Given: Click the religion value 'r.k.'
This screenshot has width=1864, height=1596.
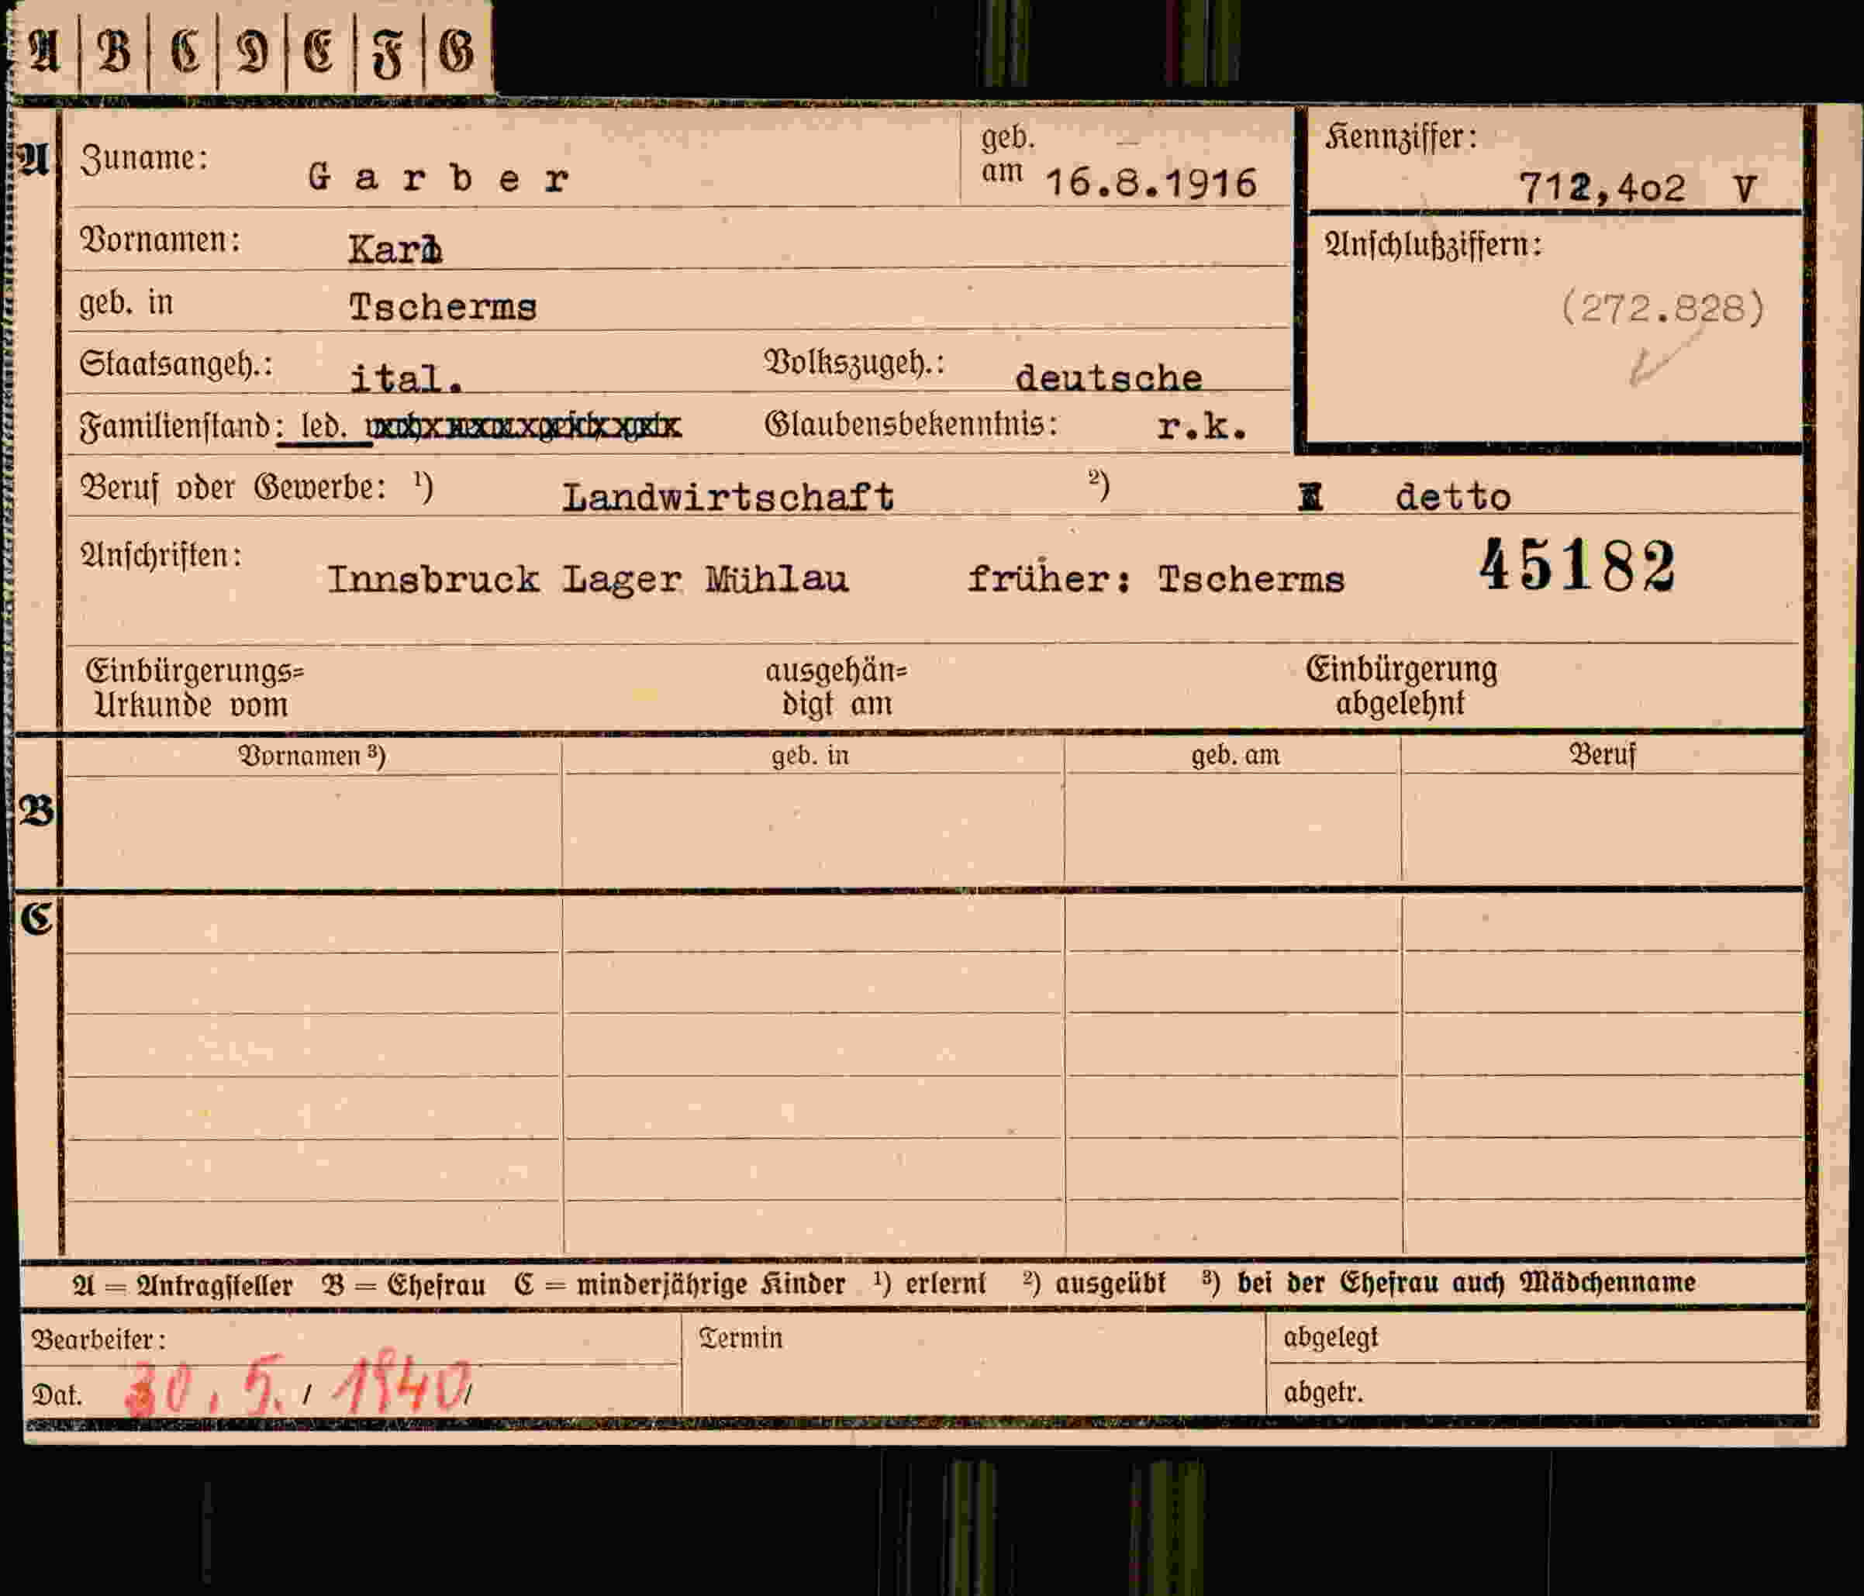Looking at the screenshot, I should (x=1202, y=427).
